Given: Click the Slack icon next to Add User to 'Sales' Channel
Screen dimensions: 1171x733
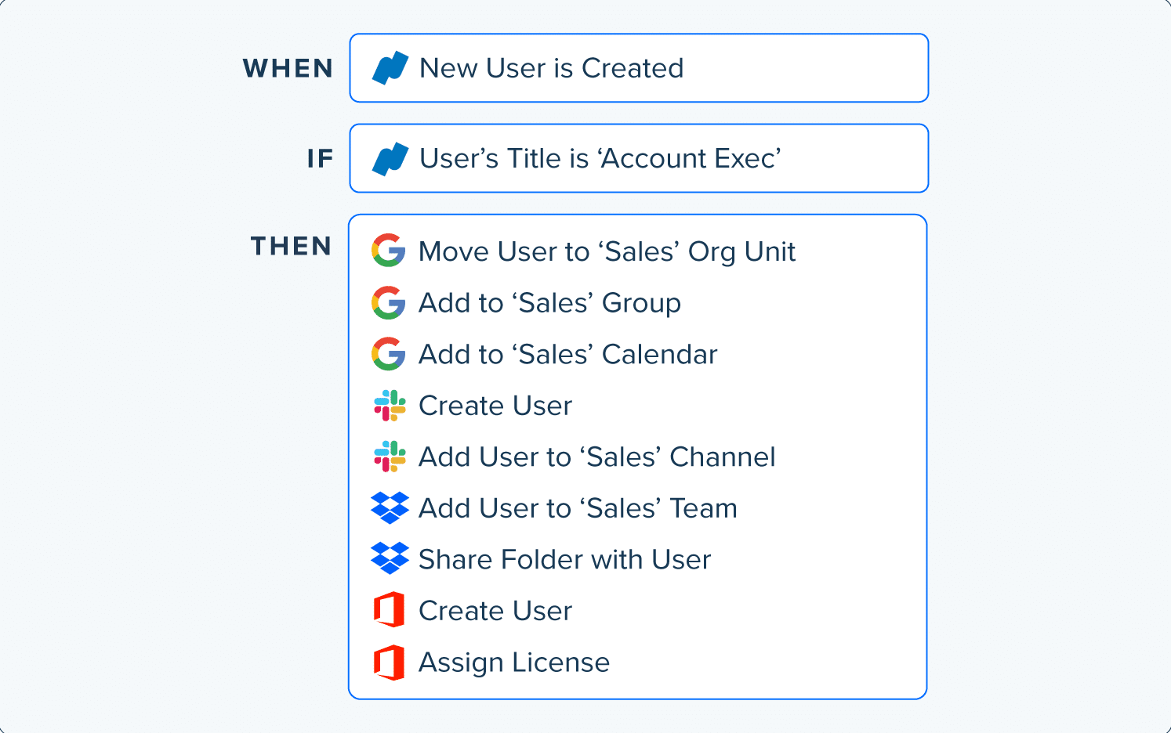Looking at the screenshot, I should 390,457.
